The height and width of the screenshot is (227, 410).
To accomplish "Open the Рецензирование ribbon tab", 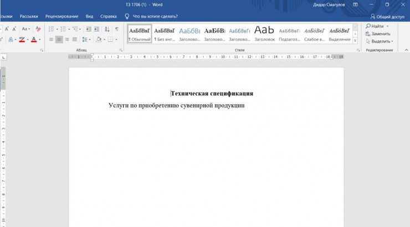I will [x=61, y=17].
